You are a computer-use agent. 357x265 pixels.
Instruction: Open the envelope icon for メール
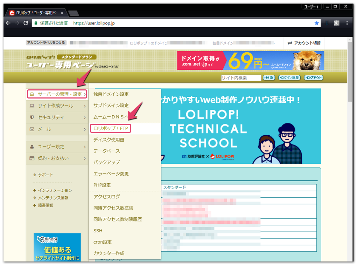click(32, 129)
